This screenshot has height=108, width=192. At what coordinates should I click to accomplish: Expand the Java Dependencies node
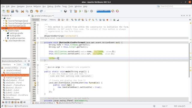click(4, 40)
